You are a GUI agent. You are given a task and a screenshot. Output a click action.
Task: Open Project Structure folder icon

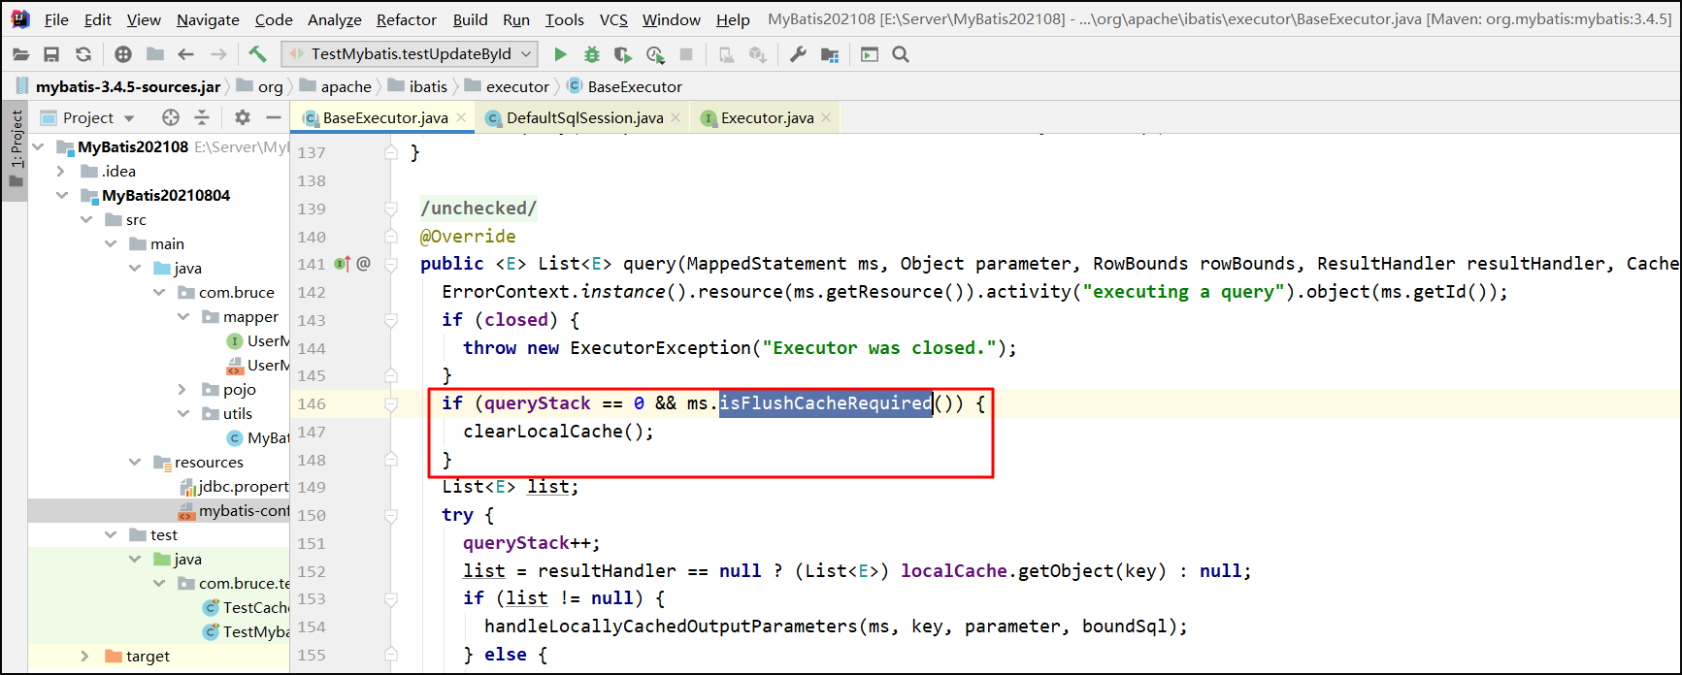(x=830, y=55)
